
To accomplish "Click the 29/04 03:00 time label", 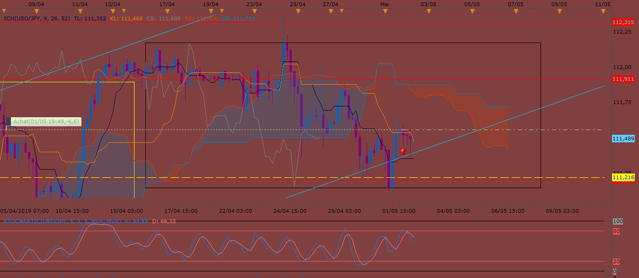I will [344, 211].
